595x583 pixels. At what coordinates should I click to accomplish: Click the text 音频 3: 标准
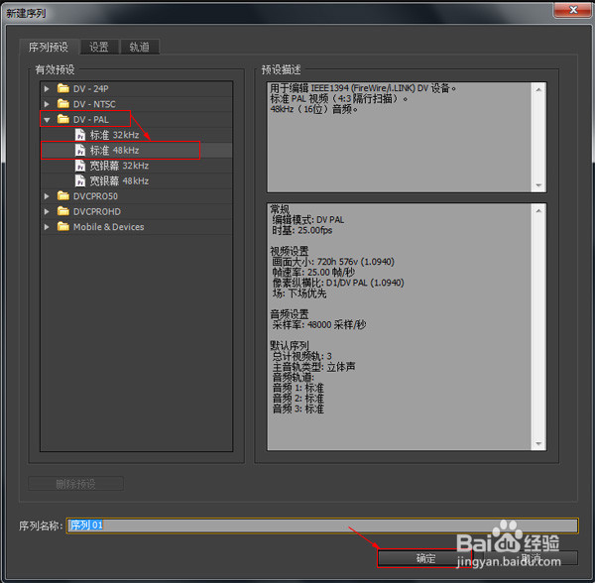(x=298, y=408)
